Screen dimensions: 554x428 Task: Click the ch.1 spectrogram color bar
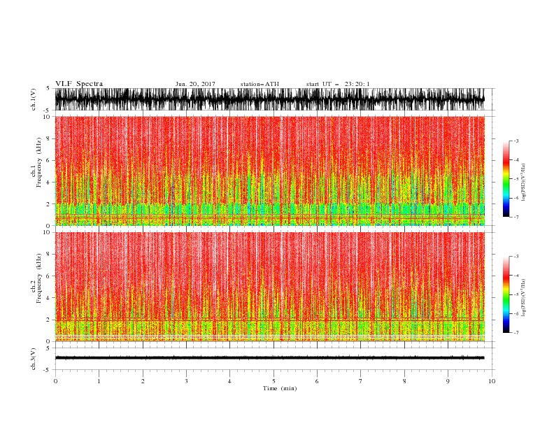pos(506,179)
